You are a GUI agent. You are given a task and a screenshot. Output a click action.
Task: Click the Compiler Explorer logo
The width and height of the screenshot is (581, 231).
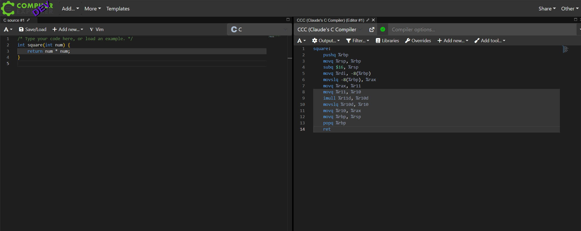pos(27,8)
